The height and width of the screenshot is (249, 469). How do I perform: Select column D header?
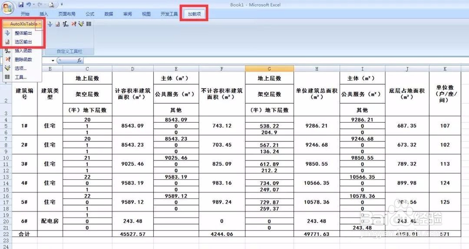133,69
